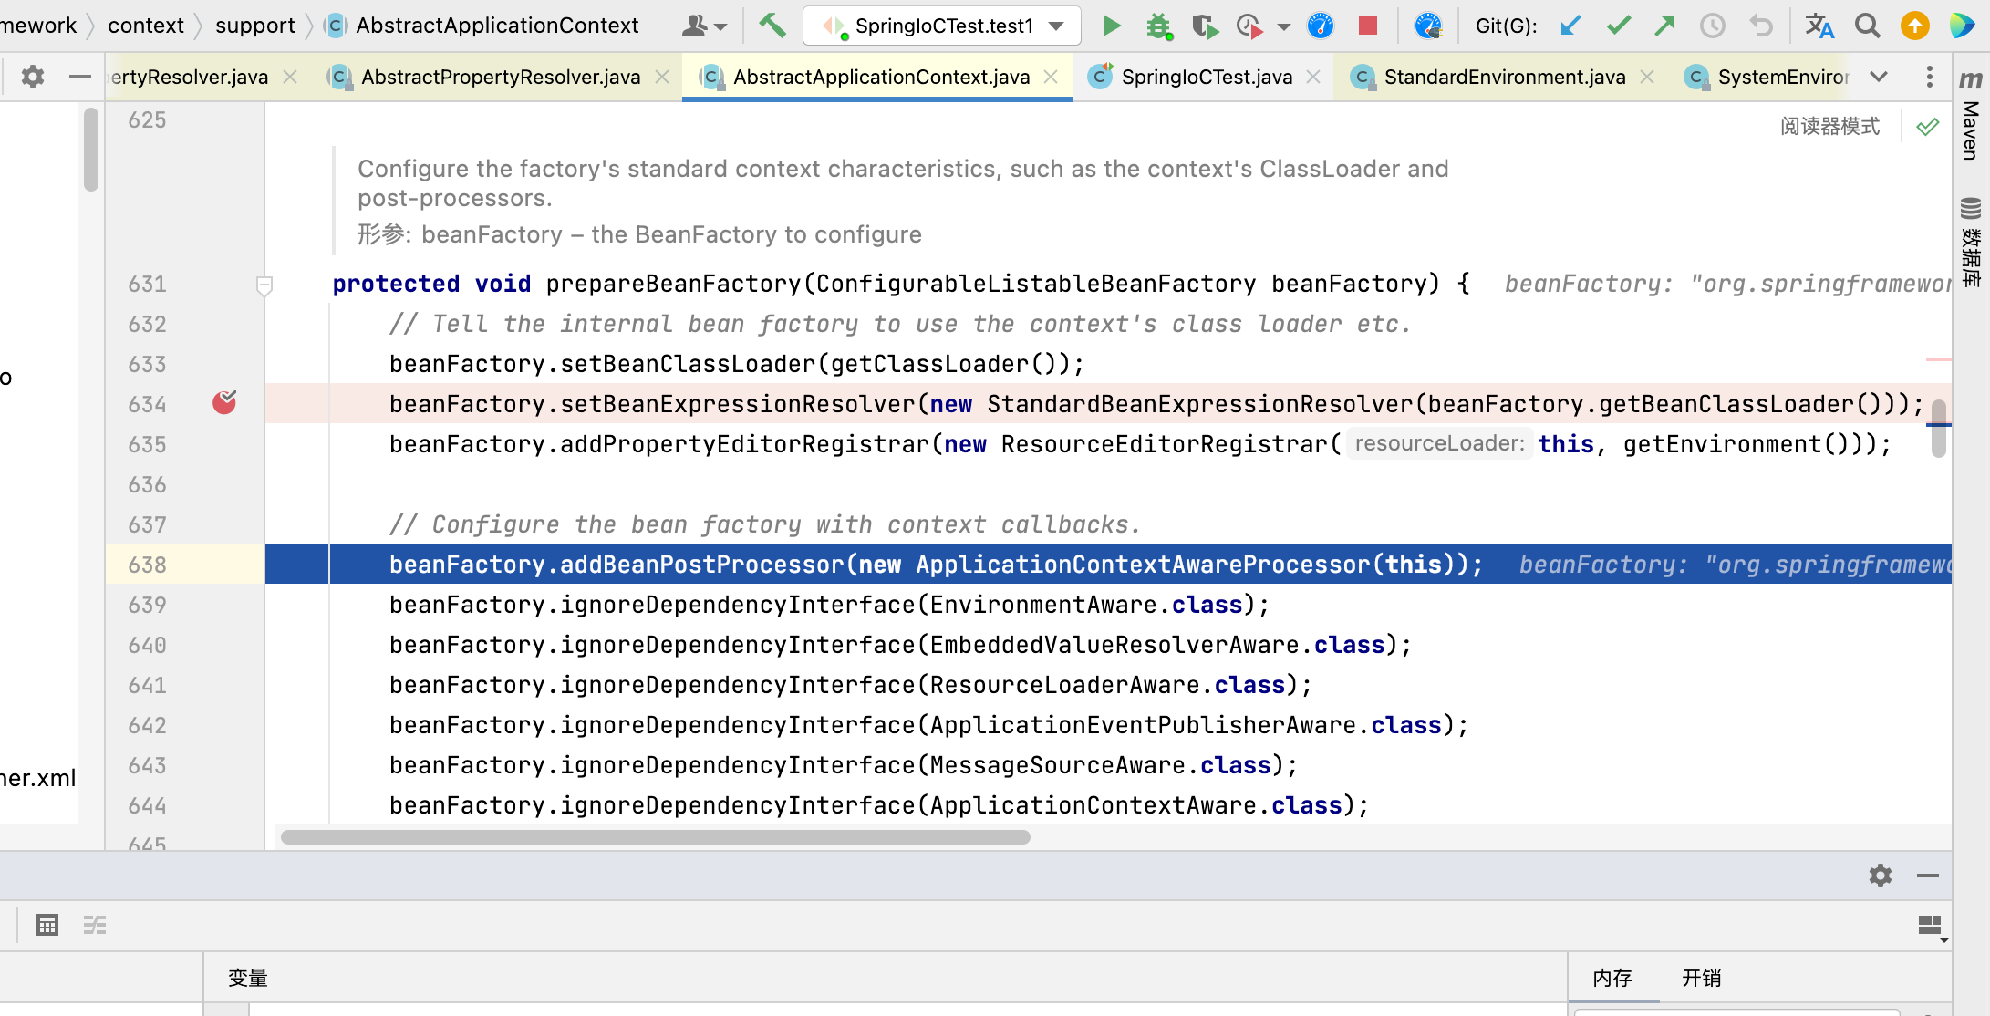Image resolution: width=1990 pixels, height=1016 pixels.
Task: Hide the project panel with minus icon
Action: (80, 77)
